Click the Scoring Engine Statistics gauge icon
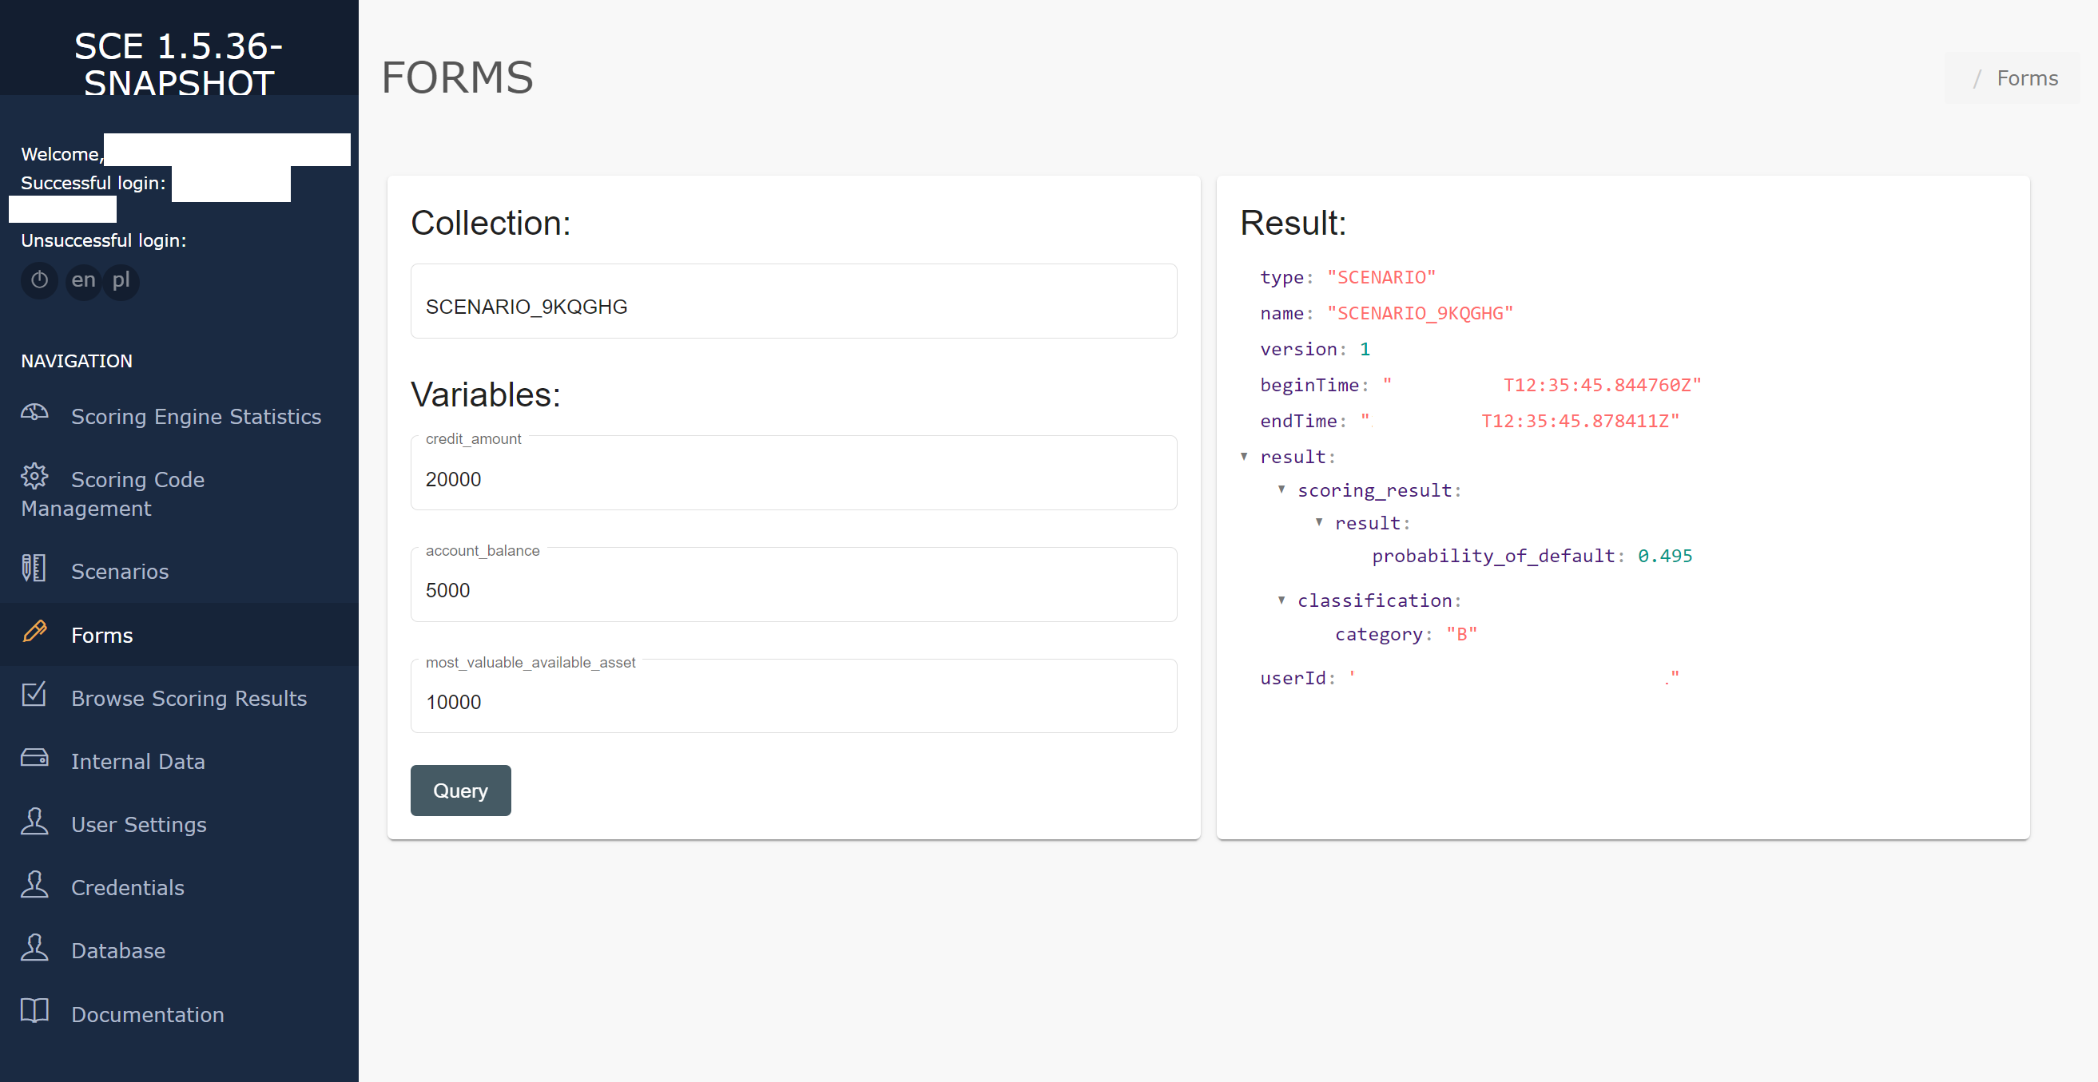The image size is (2098, 1082). (34, 413)
